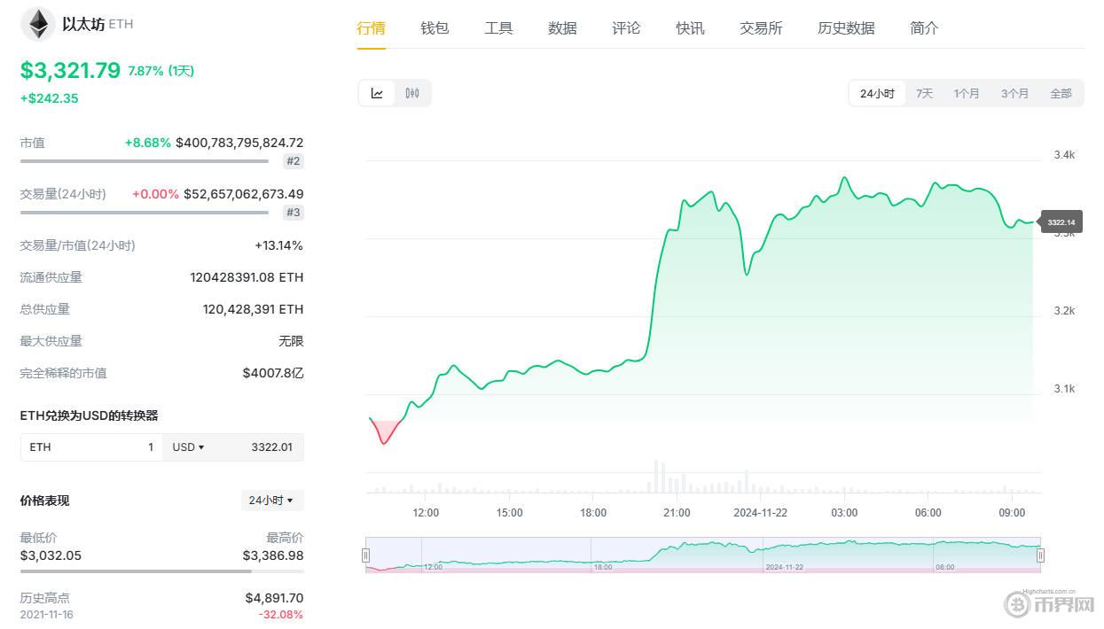Click the left handle of chart navigator

coord(365,555)
